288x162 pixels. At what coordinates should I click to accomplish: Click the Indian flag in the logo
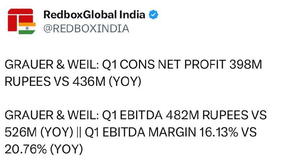[x=27, y=28]
